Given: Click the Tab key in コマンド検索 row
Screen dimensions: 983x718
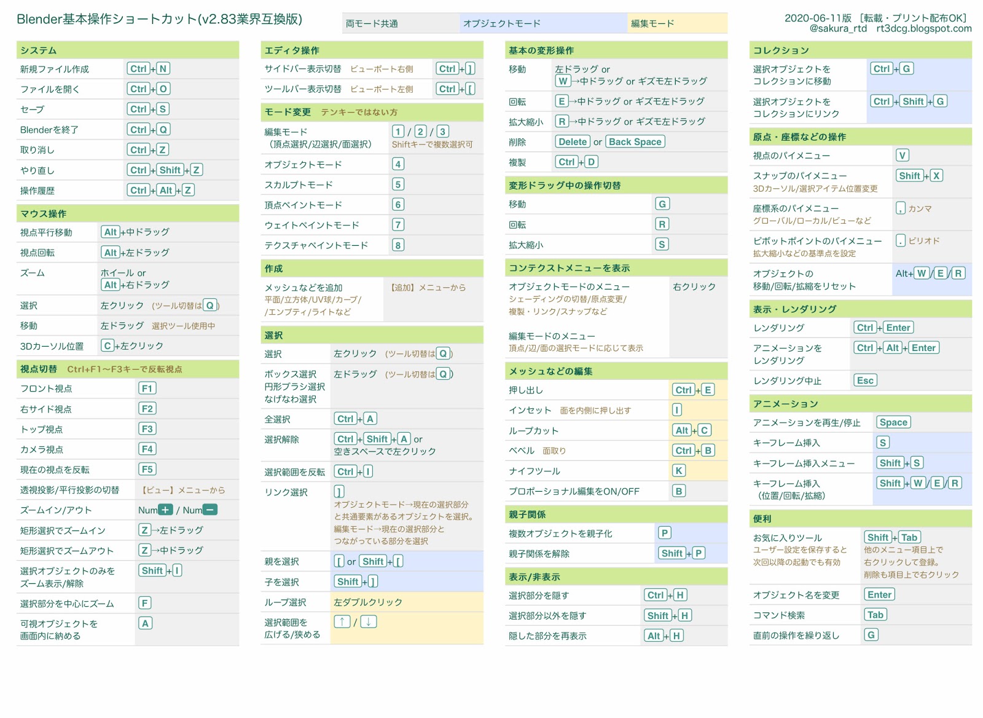Looking at the screenshot, I should point(875,615).
